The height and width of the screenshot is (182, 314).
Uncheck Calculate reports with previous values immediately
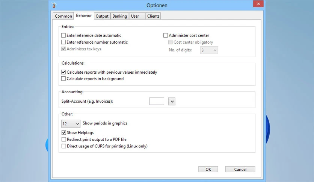(63, 72)
